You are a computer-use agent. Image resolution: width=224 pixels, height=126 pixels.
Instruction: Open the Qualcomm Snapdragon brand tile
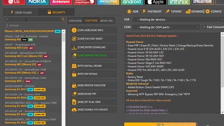85,2
